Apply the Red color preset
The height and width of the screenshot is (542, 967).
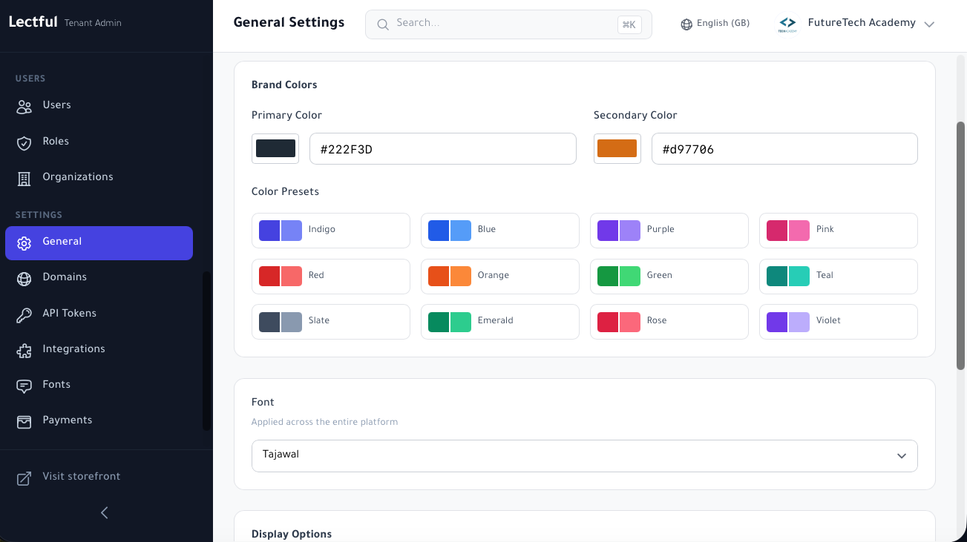(x=331, y=276)
